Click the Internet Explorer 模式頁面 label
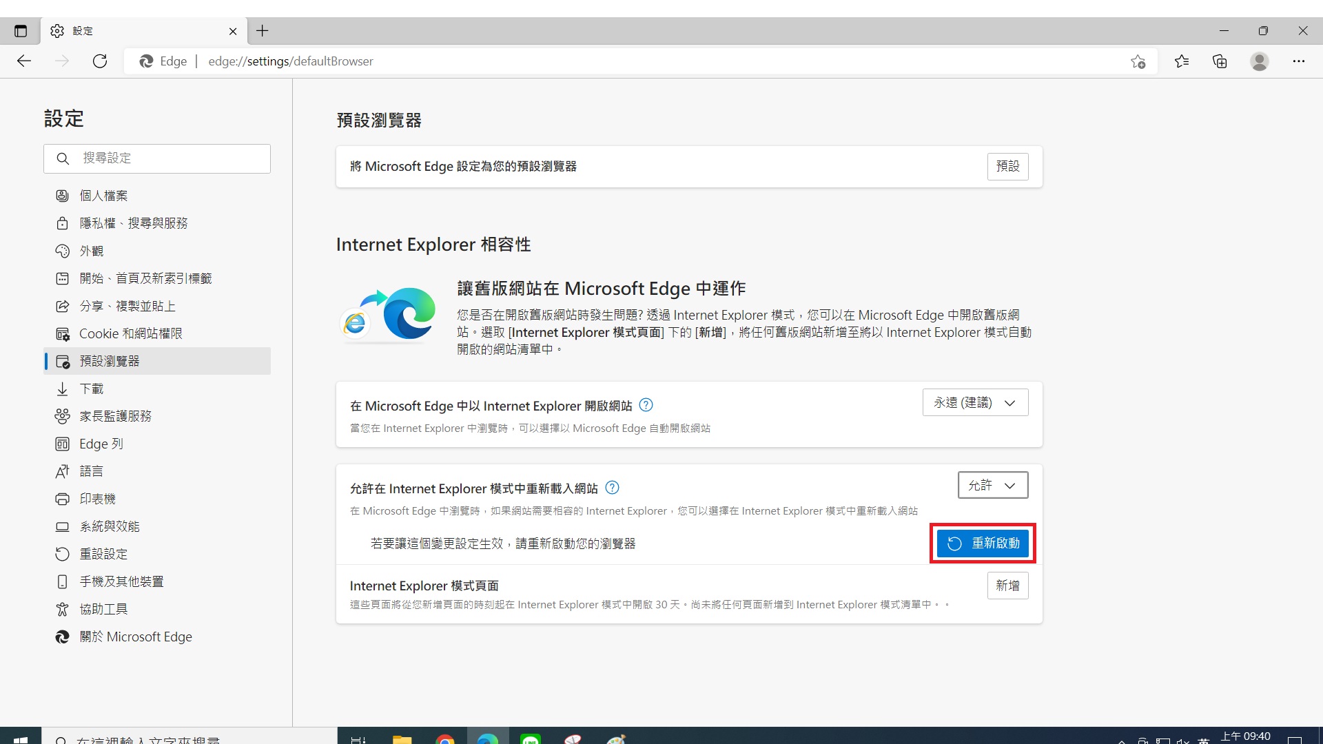The width and height of the screenshot is (1323, 744). pyautogui.click(x=424, y=586)
